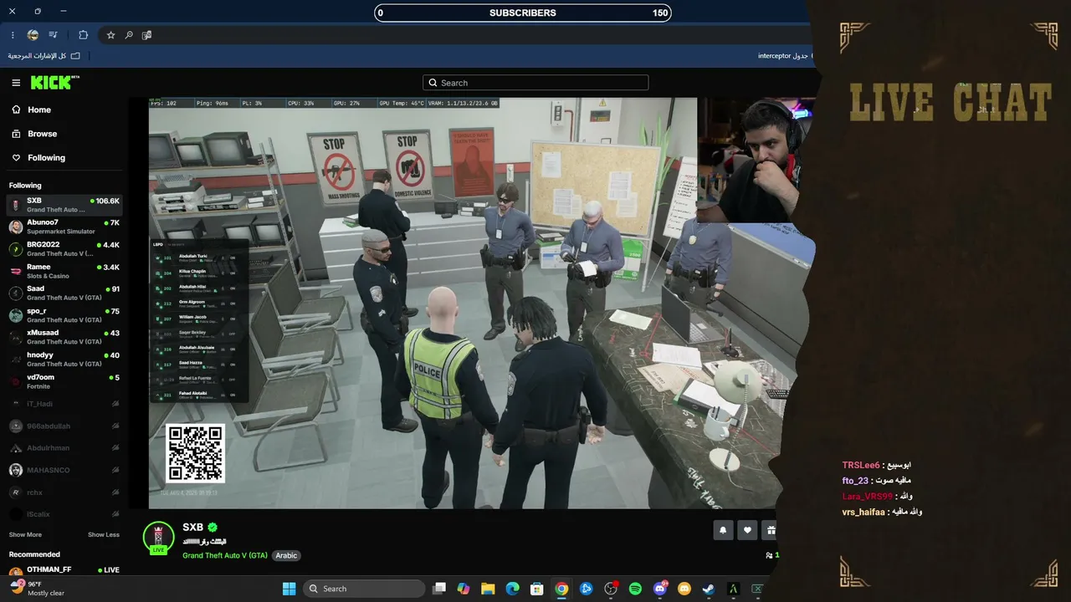The image size is (1071, 602).
Task: Click fto_23 username in live chat
Action: (855, 481)
